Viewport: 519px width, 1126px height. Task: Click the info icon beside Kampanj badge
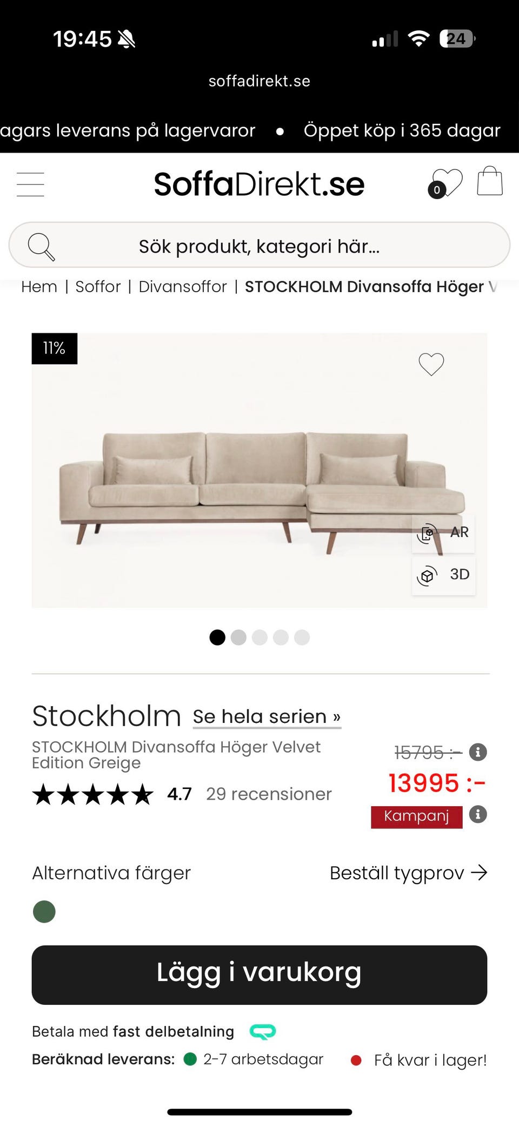pos(478,815)
